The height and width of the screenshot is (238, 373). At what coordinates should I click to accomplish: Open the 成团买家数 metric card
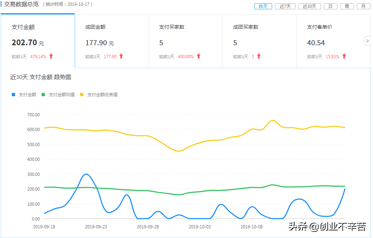click(x=259, y=41)
